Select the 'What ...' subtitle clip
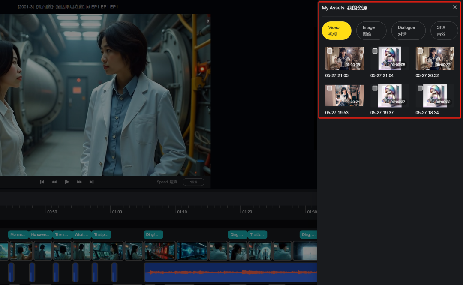 point(81,234)
